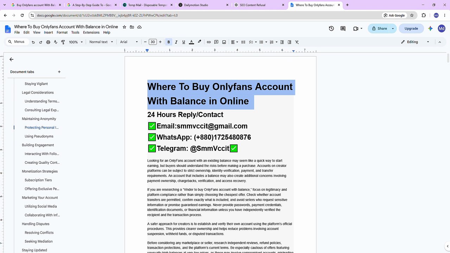Toggle bold formatting

click(x=169, y=42)
